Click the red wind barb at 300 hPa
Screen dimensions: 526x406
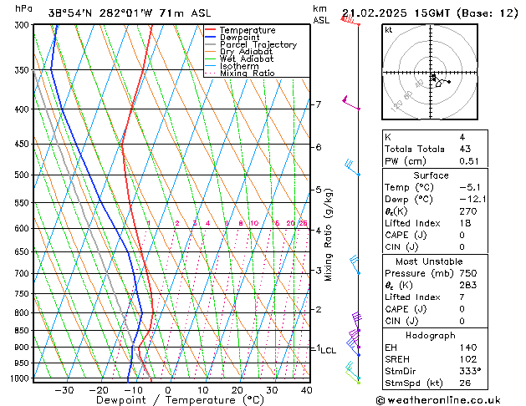click(x=350, y=20)
